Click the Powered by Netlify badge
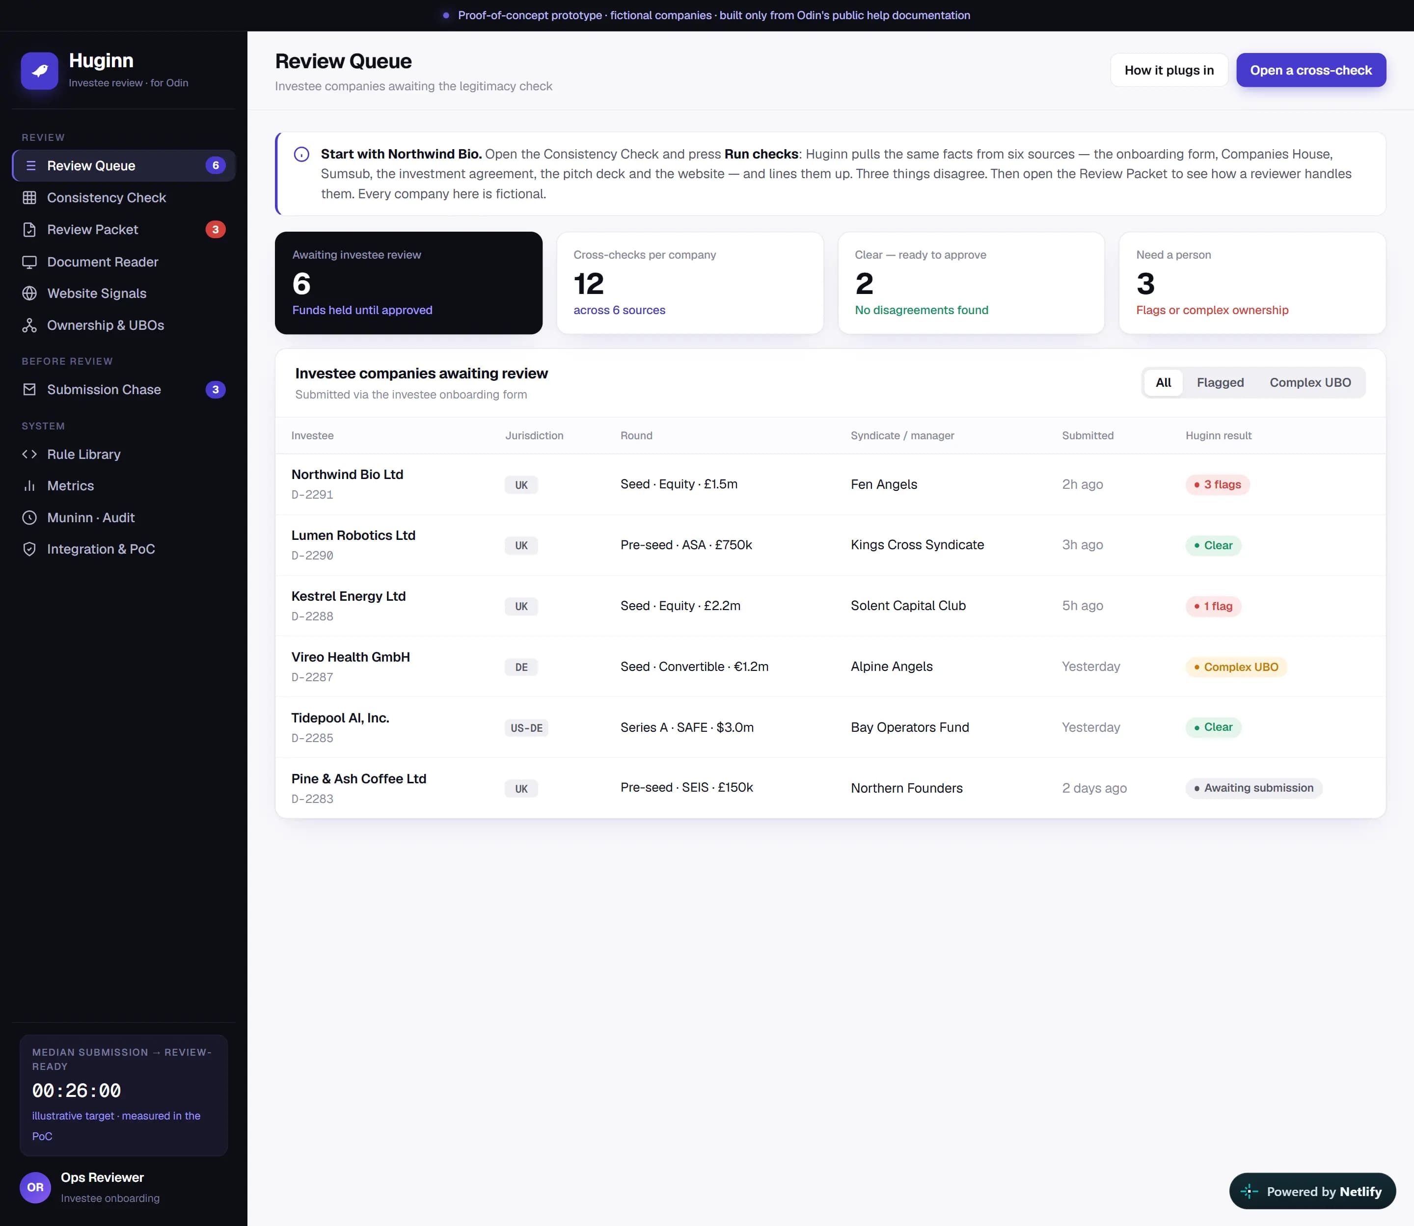 (x=1312, y=1191)
